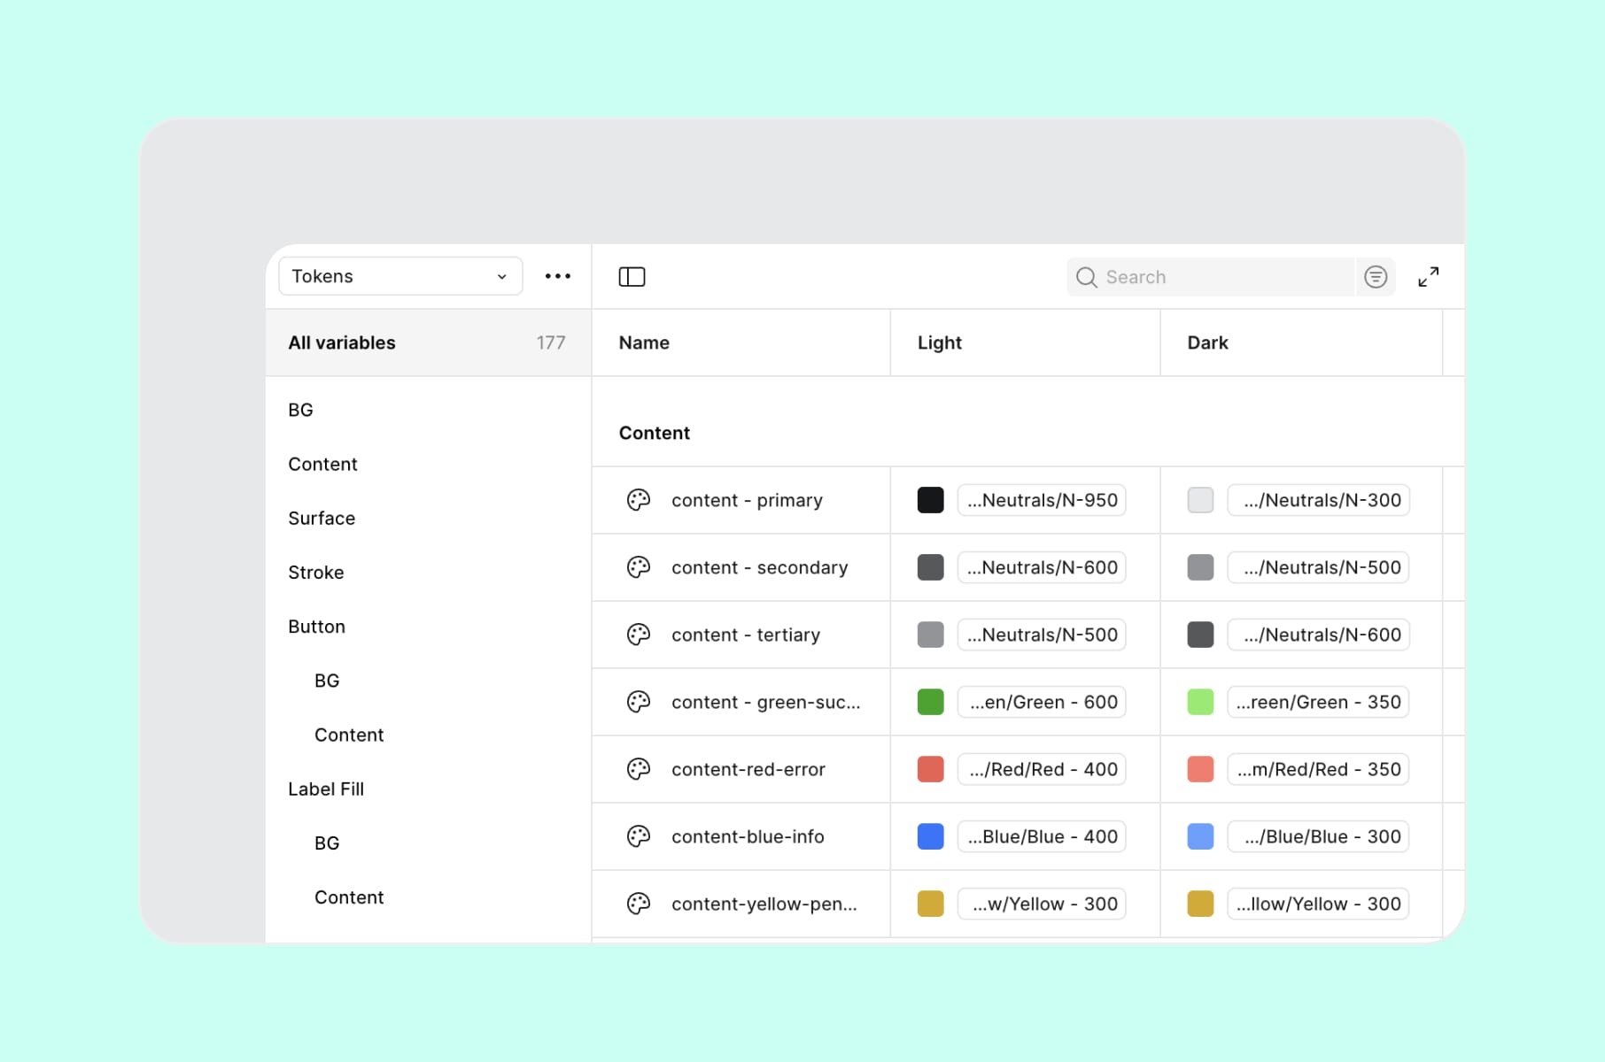Click the Dark swatch for content - tertiary
This screenshot has height=1062, width=1605.
pyautogui.click(x=1200, y=635)
